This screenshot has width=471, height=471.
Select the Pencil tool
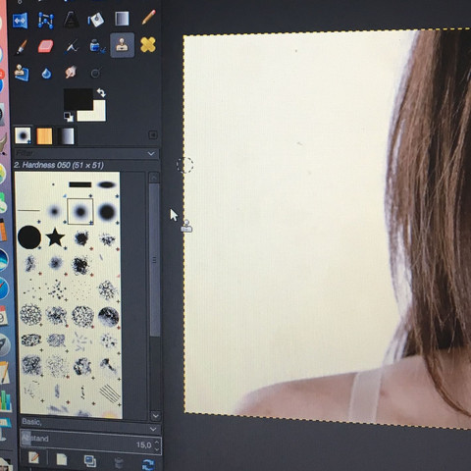click(149, 18)
